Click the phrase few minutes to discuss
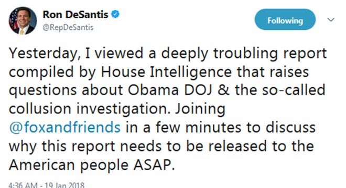The width and height of the screenshot is (346, 188). pyautogui.click(x=235, y=127)
